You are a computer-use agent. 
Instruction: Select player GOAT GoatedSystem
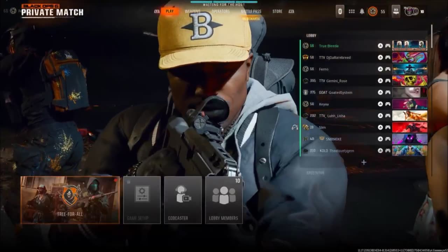coord(364,92)
